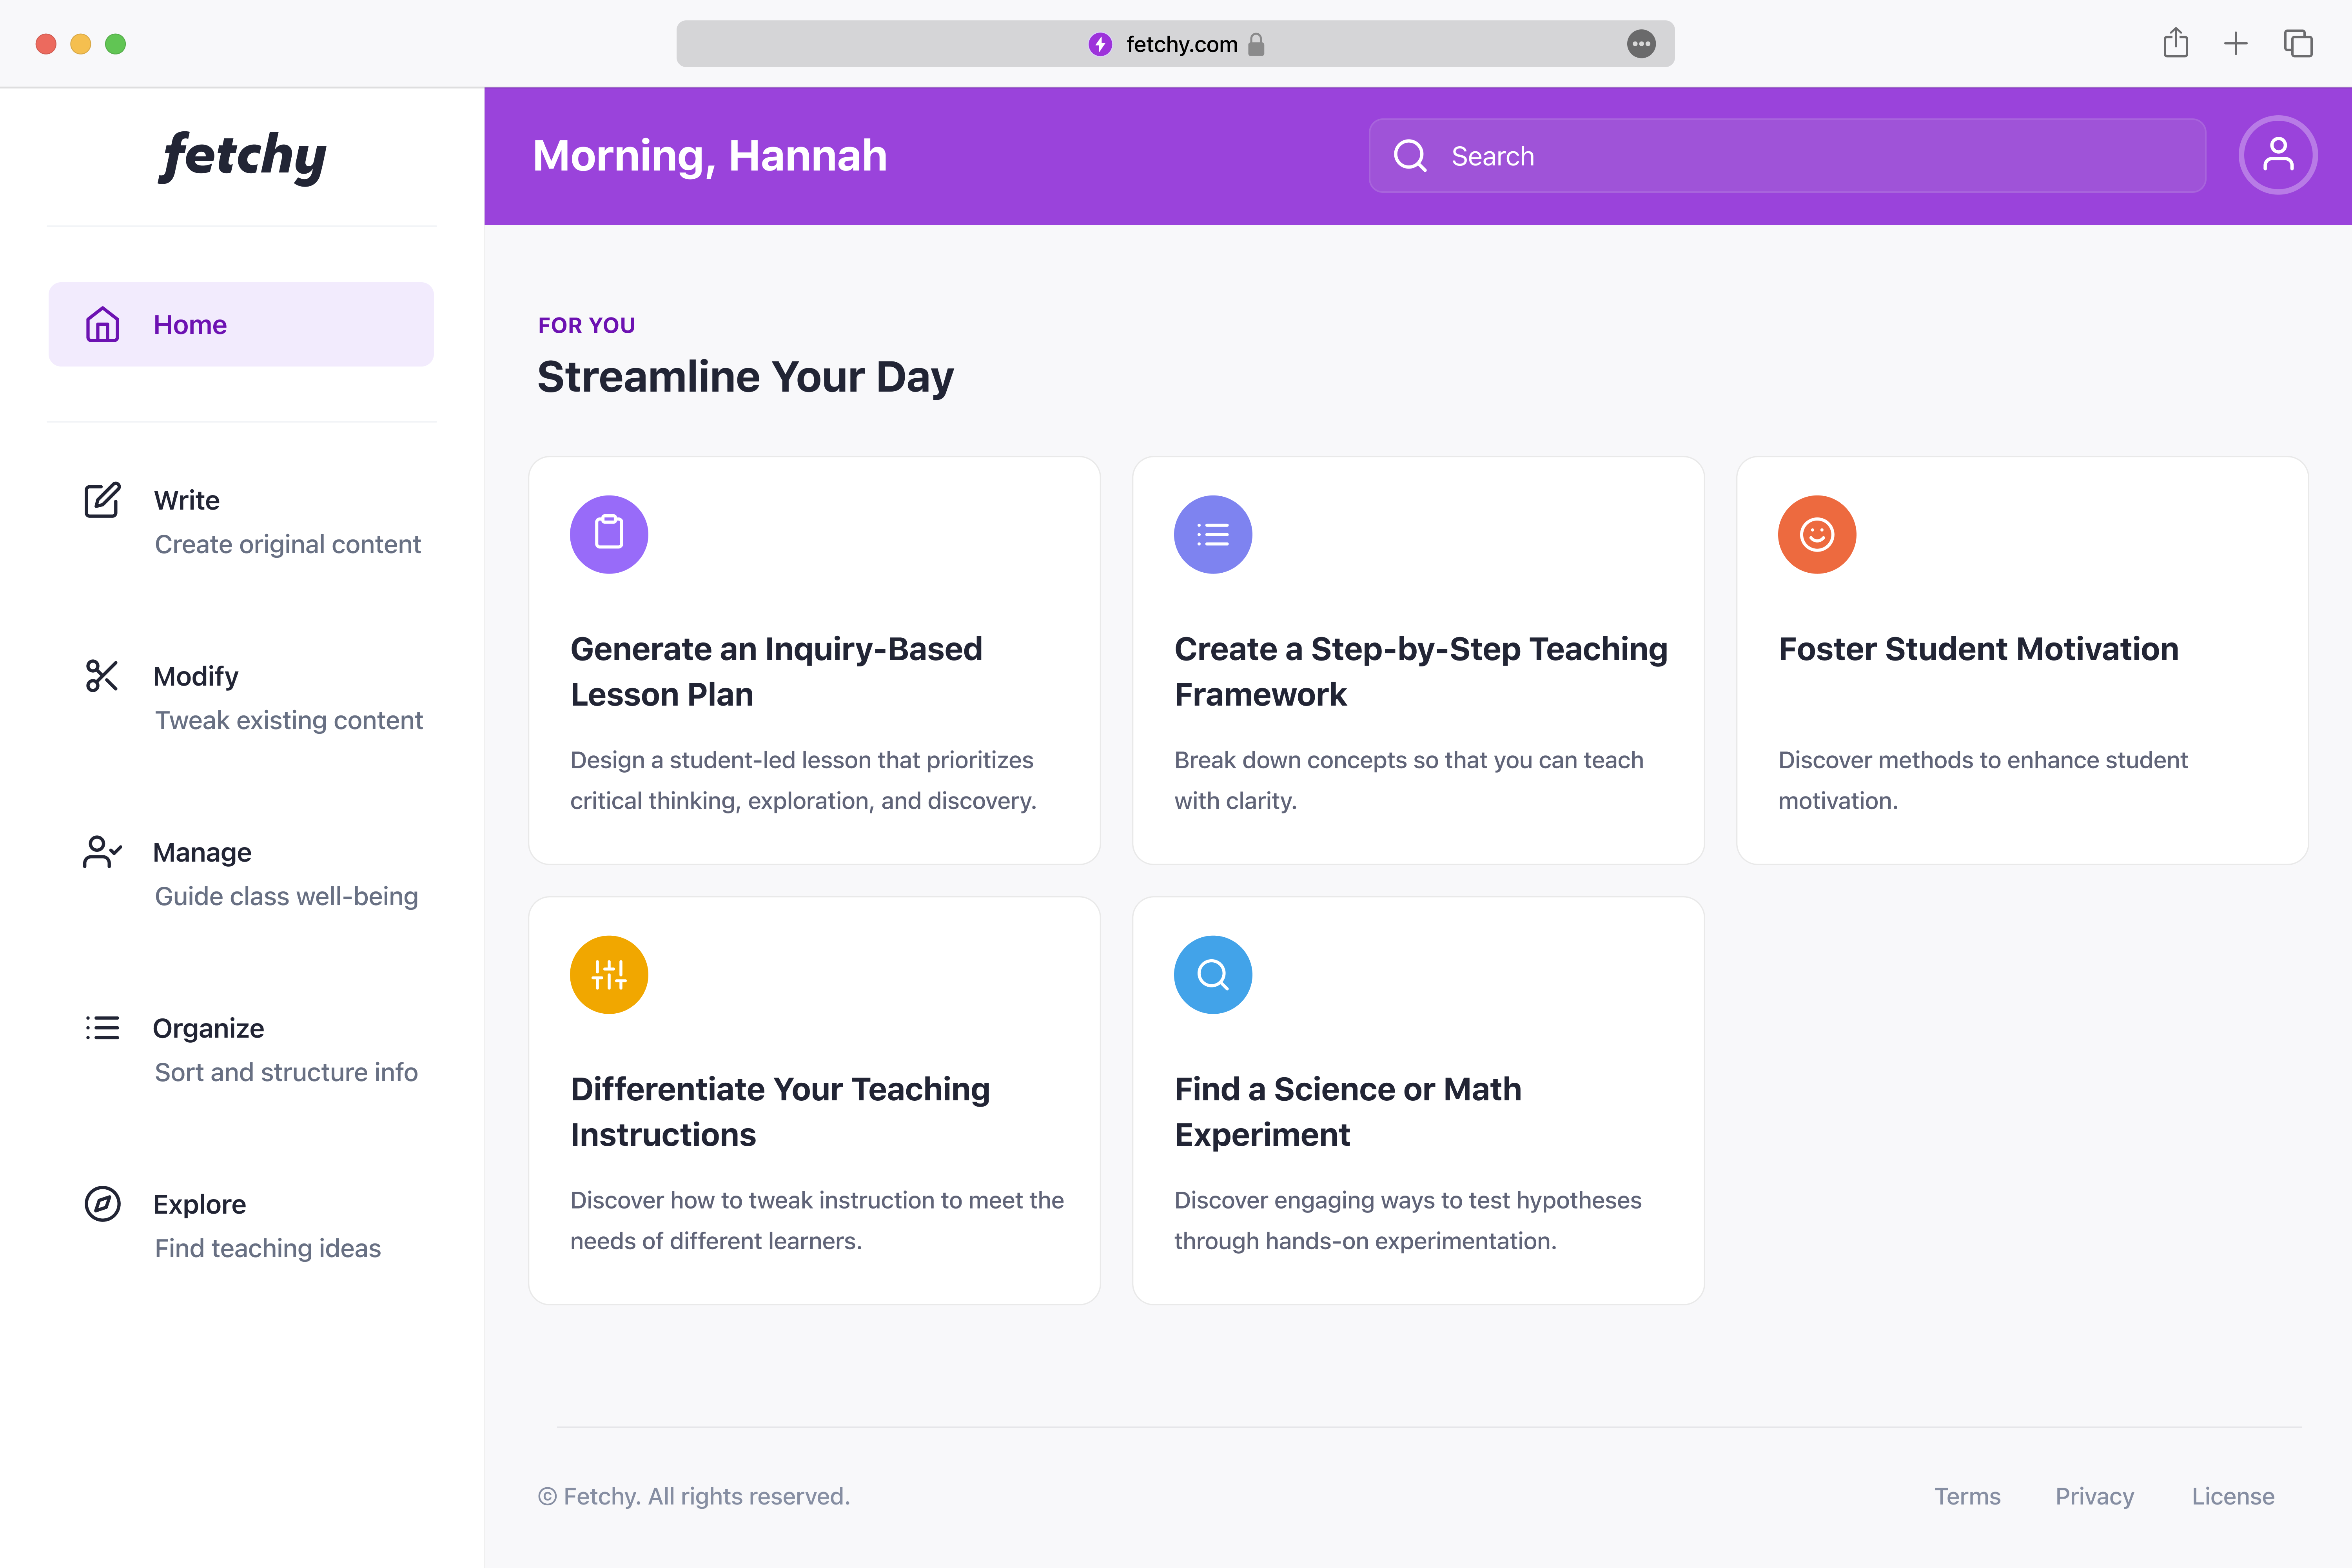Click the blue magnifier experiment icon
Viewport: 2352px width, 1568px height.
coord(1212,974)
